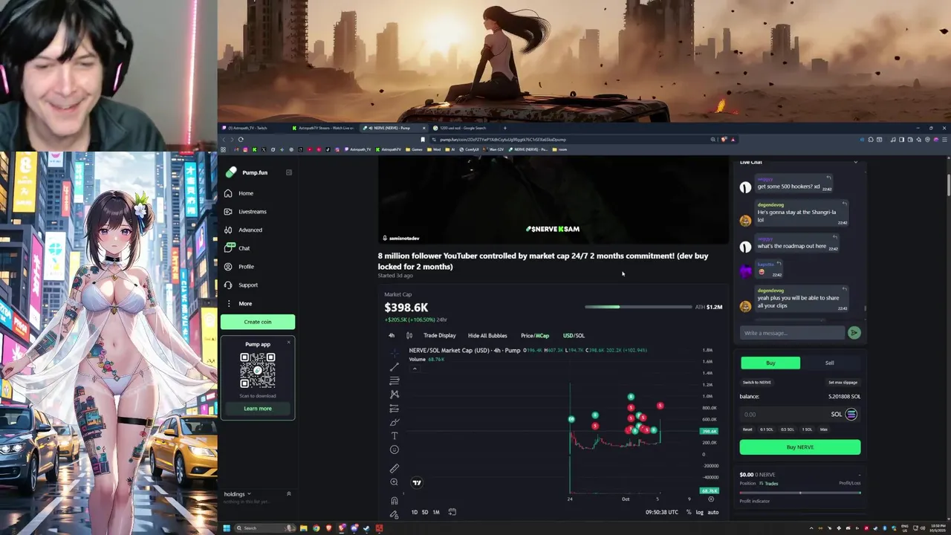Select the text annotation tool
The height and width of the screenshot is (535, 951).
tap(395, 435)
